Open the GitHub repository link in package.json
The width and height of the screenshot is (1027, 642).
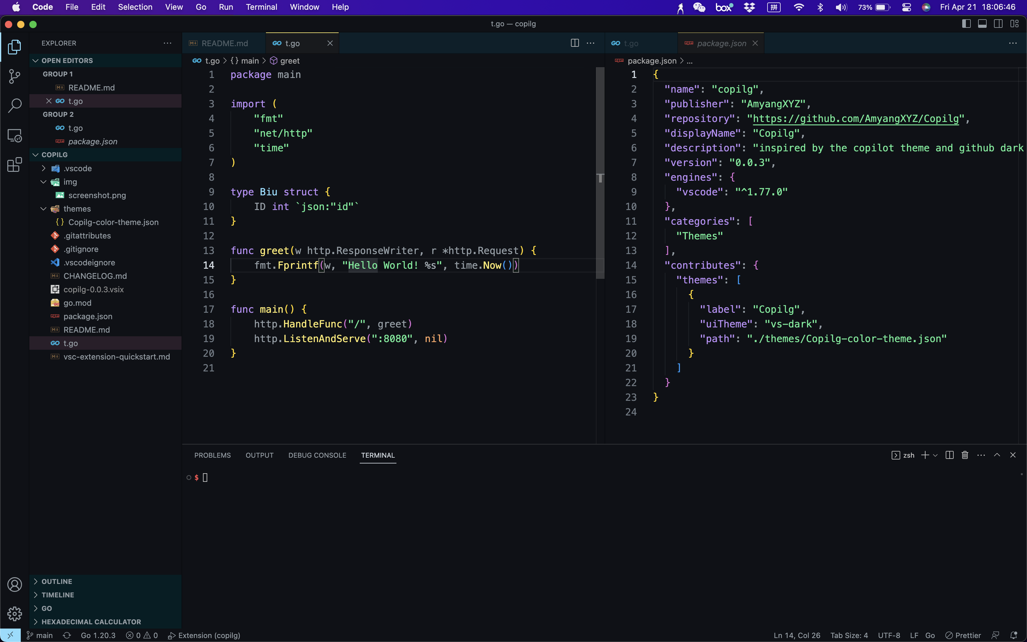click(855, 119)
